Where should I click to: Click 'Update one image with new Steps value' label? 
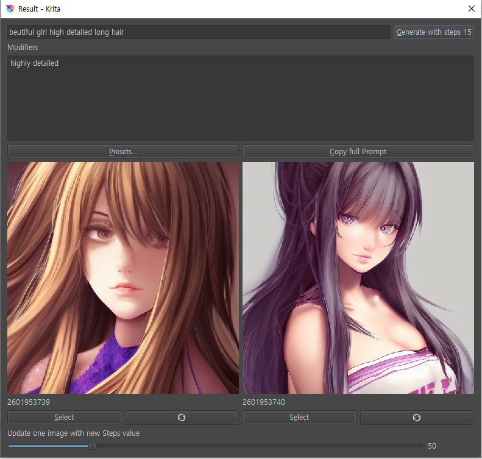[74, 433]
